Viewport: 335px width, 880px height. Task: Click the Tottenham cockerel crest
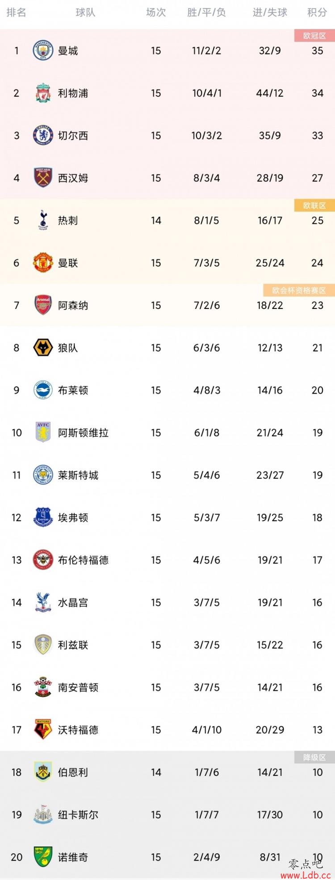(43, 220)
